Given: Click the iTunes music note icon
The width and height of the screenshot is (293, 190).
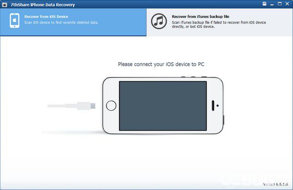Looking at the screenshot, I should click(x=159, y=21).
